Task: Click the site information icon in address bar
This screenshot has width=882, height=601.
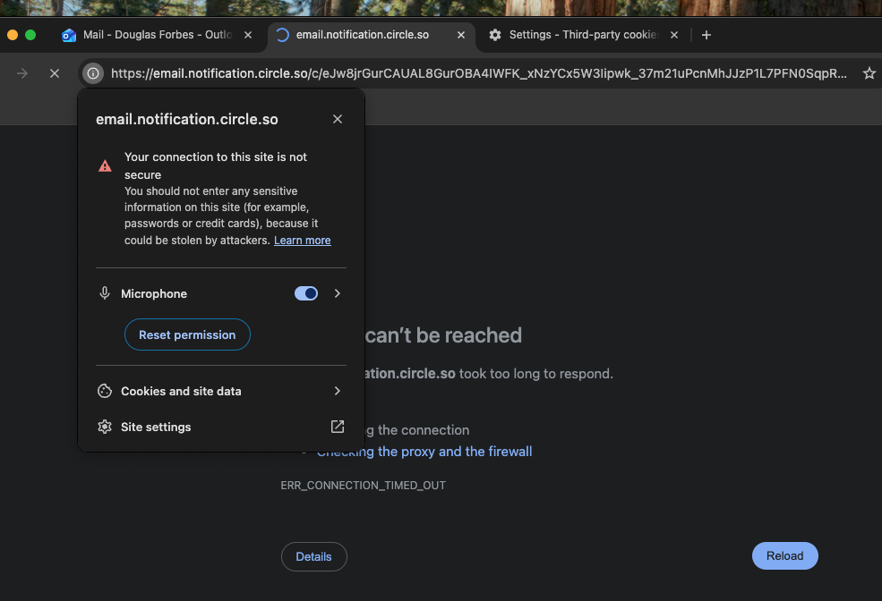Action: pyautogui.click(x=93, y=73)
